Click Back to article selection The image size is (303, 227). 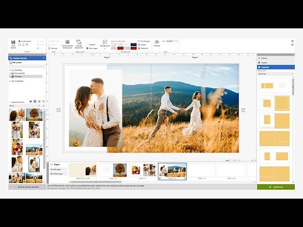(x=27, y=187)
